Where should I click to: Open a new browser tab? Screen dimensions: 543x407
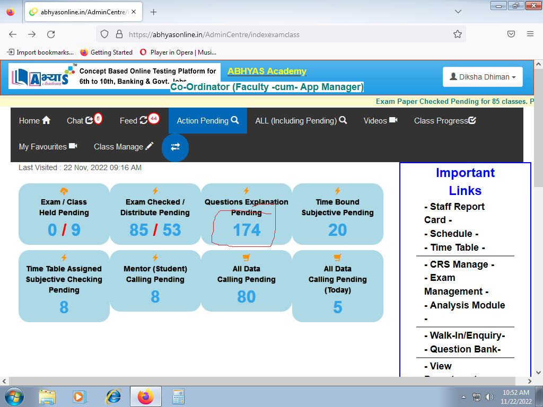pyautogui.click(x=154, y=12)
